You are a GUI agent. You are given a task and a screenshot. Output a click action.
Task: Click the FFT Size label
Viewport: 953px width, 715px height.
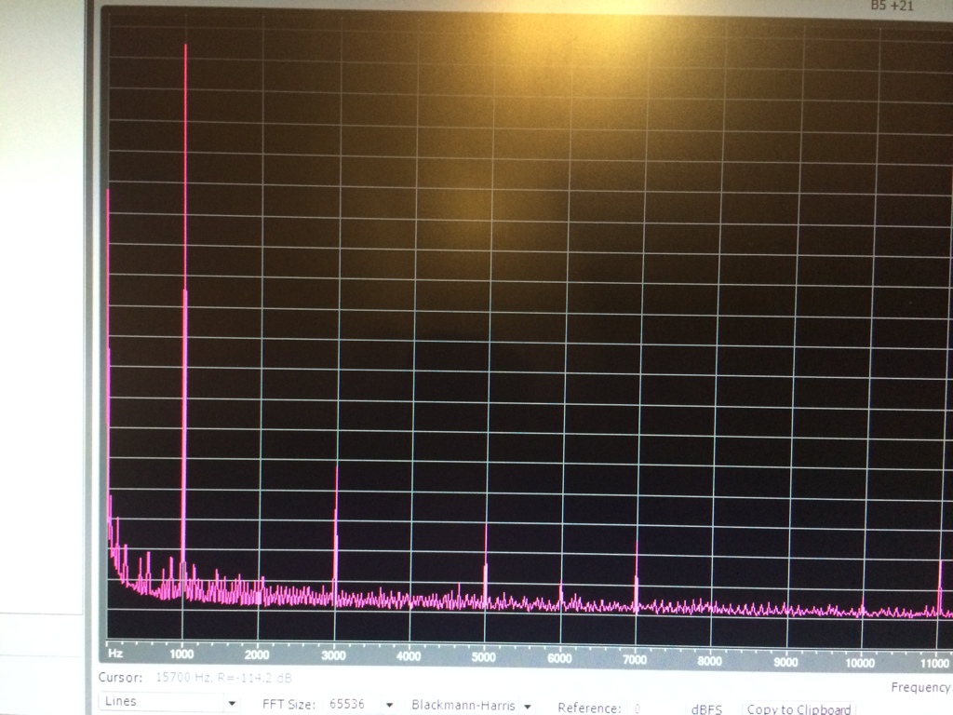[x=289, y=704]
